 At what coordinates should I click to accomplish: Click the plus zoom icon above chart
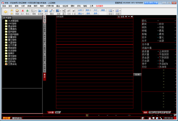click(126, 17)
